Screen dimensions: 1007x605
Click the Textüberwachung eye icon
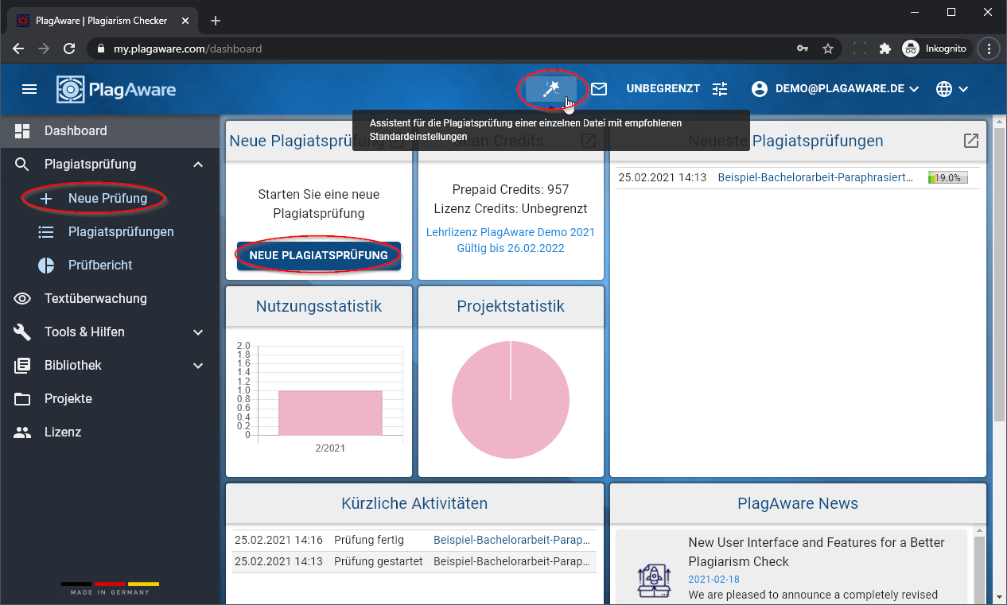(x=22, y=298)
